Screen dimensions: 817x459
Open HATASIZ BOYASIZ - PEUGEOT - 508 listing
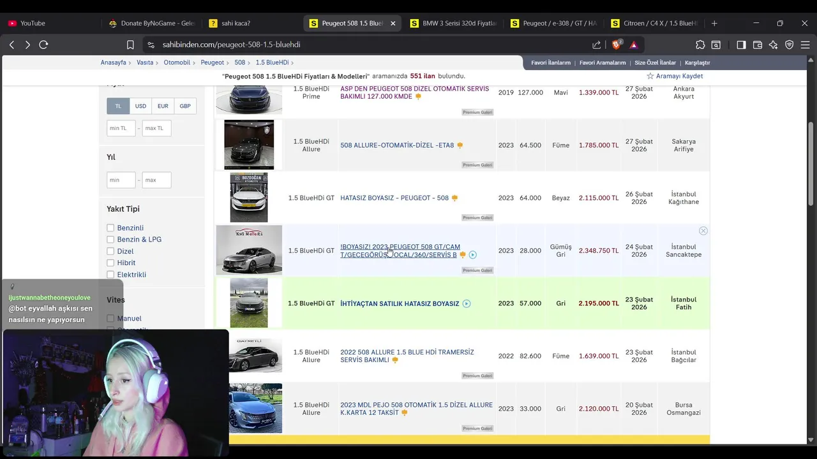click(394, 198)
